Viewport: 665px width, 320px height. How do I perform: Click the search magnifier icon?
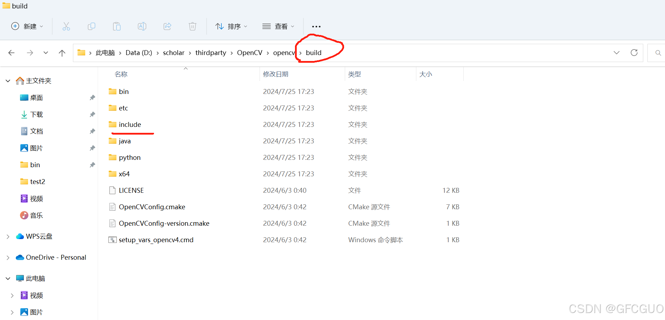click(x=658, y=53)
